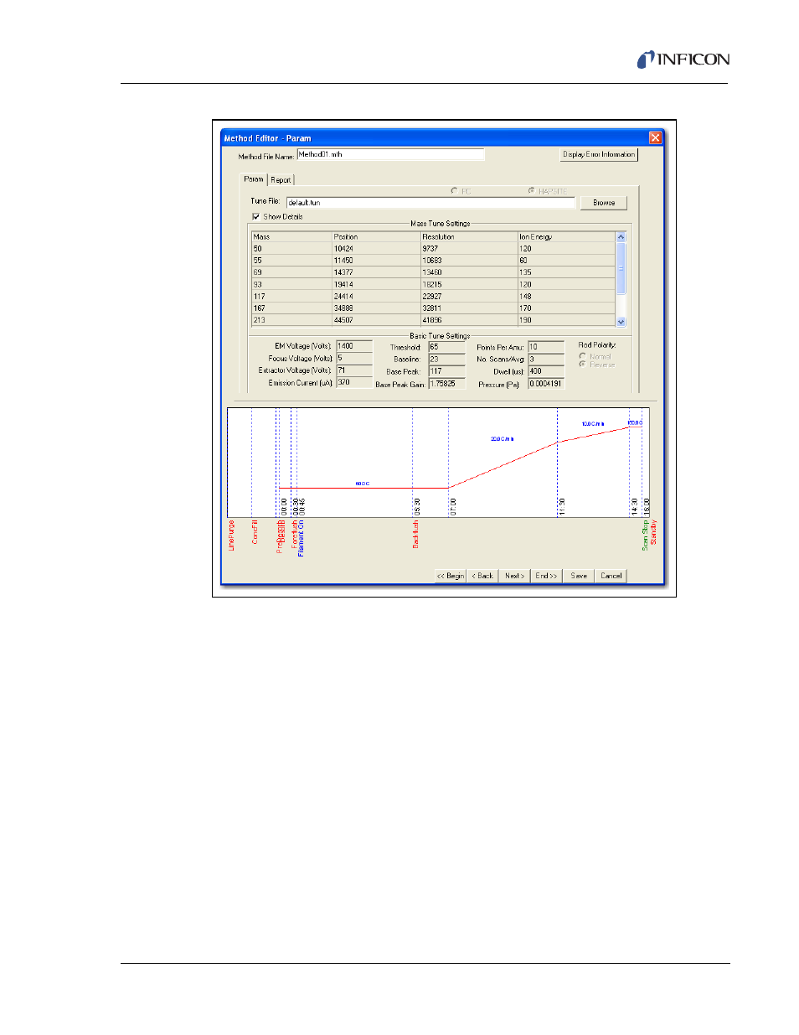Edit the Method File Name field
The height and width of the screenshot is (1035, 799).
tap(390, 154)
